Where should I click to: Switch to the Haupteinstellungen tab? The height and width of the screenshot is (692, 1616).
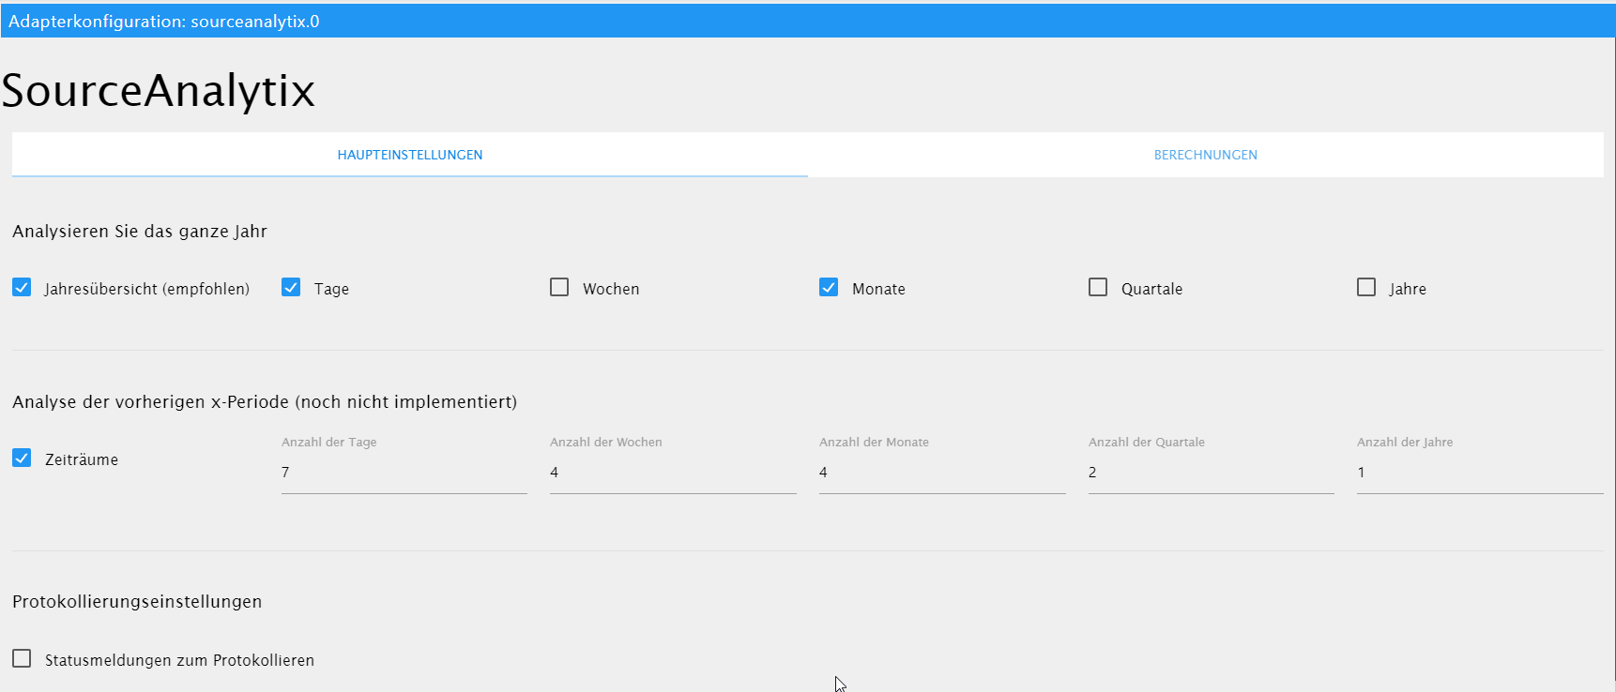point(410,155)
